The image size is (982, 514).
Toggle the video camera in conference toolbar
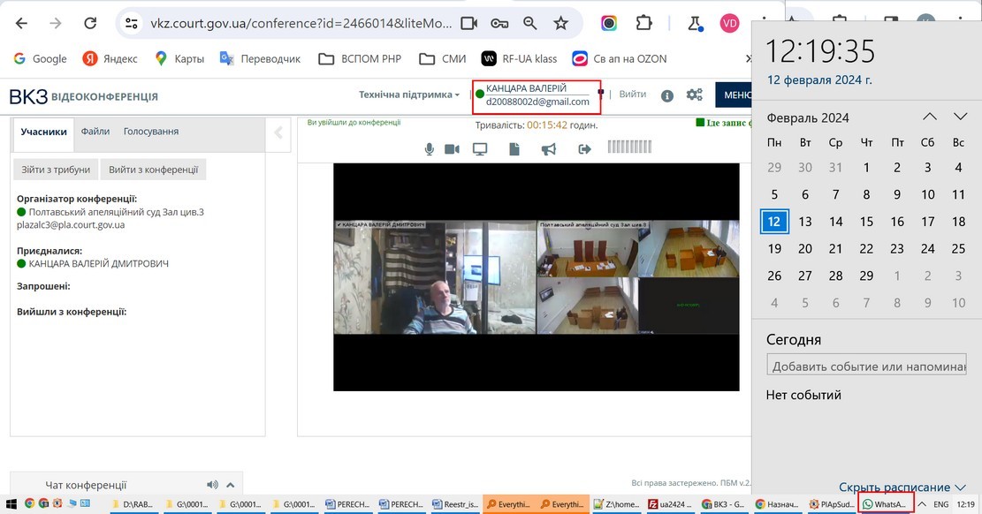click(452, 149)
